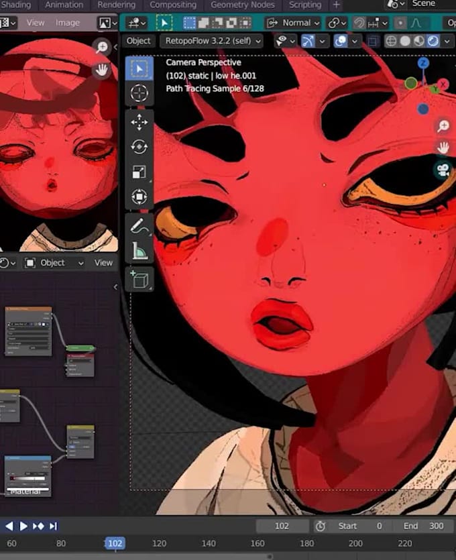Viewport: 456px width, 560px height.
Task: Toggle viewport gizmos display
Action: pyautogui.click(x=308, y=41)
